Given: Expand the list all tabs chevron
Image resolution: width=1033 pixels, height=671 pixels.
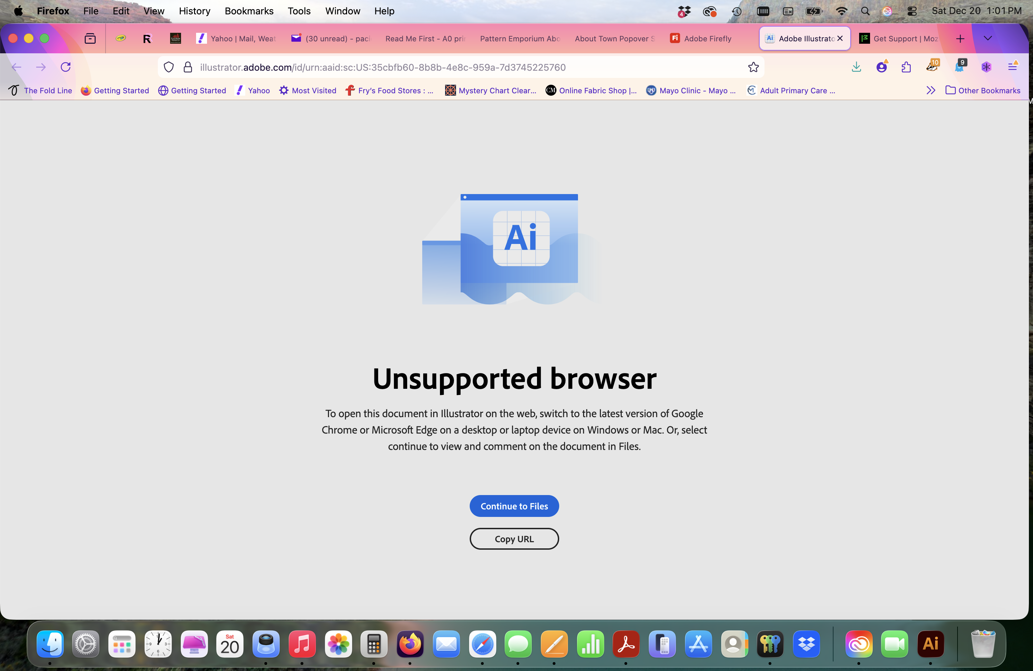Looking at the screenshot, I should pos(988,38).
